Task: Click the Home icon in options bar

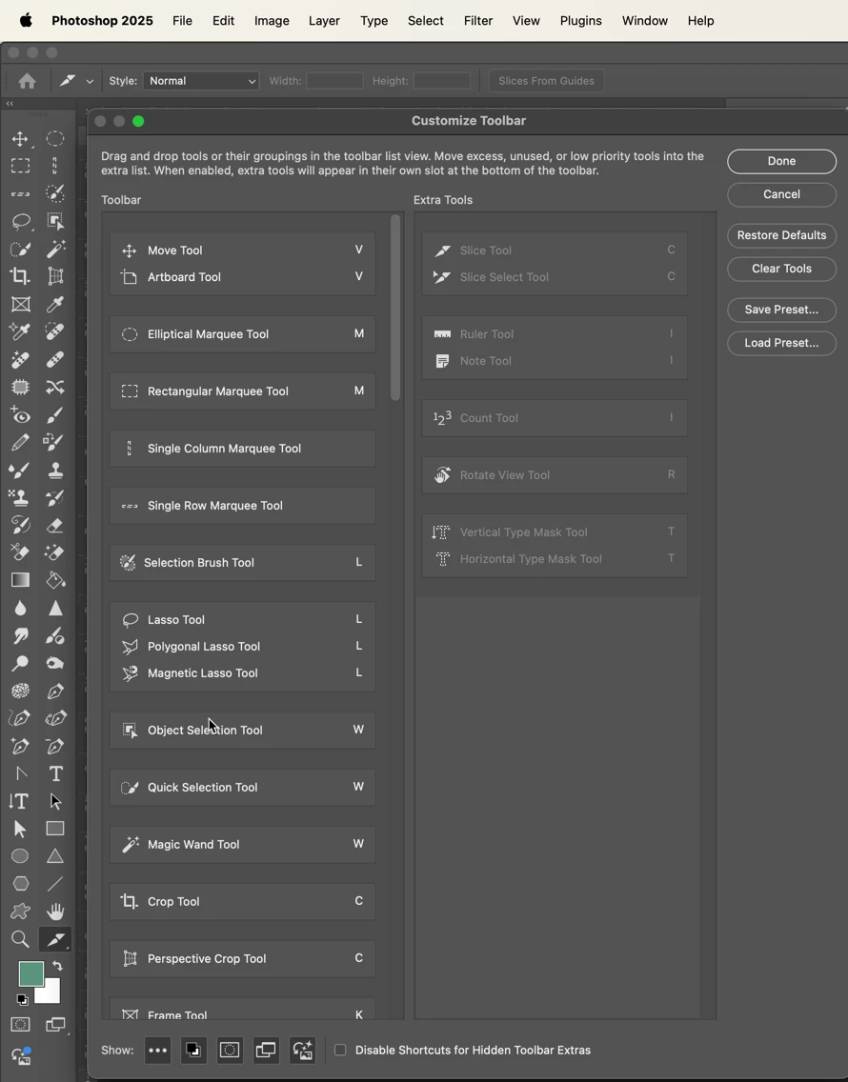Action: (27, 81)
